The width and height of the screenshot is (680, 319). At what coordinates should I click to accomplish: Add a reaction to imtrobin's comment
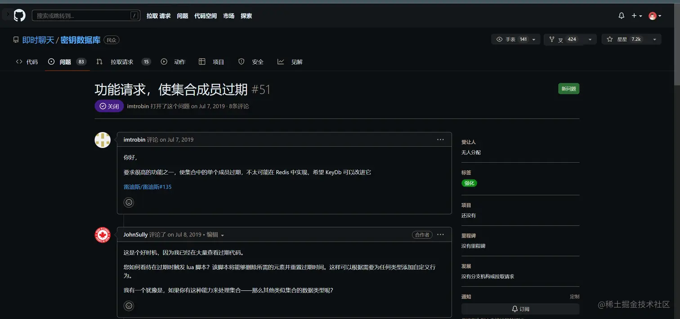click(129, 202)
